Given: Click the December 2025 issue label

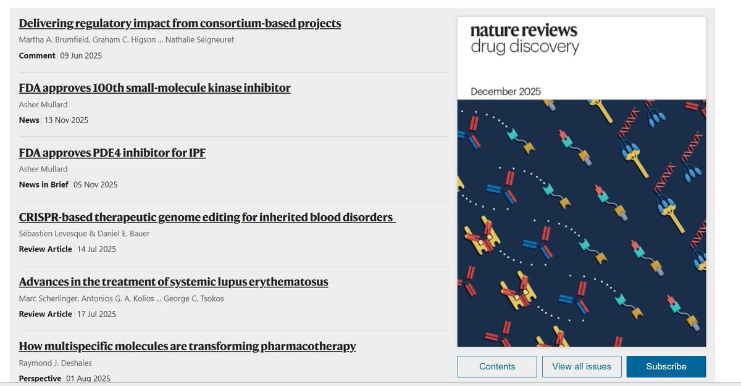Looking at the screenshot, I should (x=506, y=91).
